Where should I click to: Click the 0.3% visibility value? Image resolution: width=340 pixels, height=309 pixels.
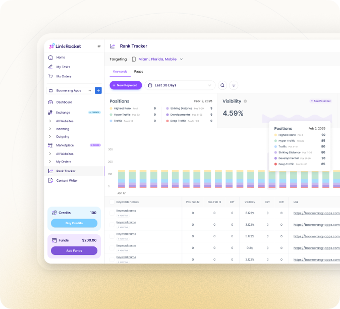pos(250,248)
